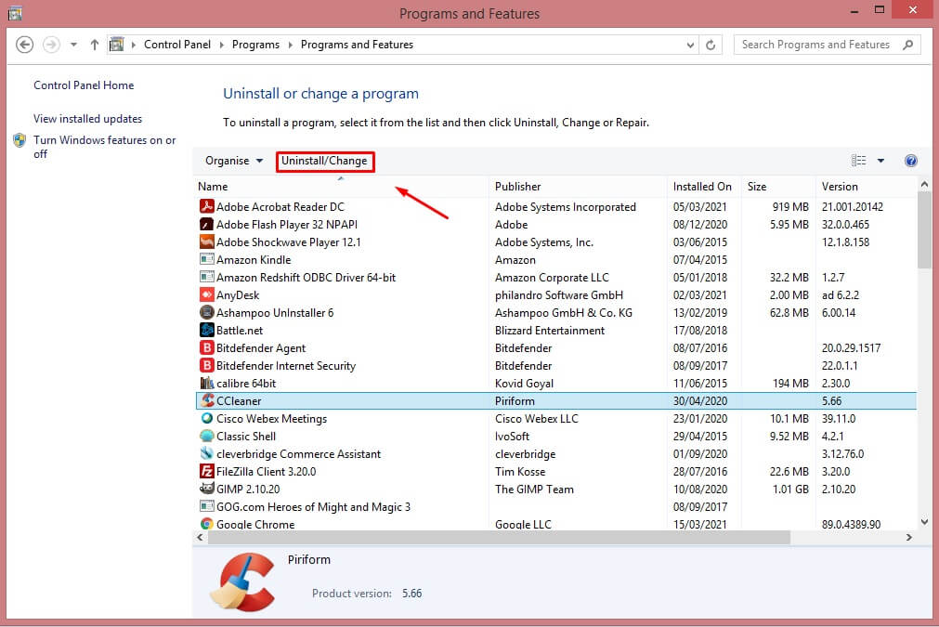
Task: Click the Bitdefender Internet Security icon
Action: pos(206,365)
